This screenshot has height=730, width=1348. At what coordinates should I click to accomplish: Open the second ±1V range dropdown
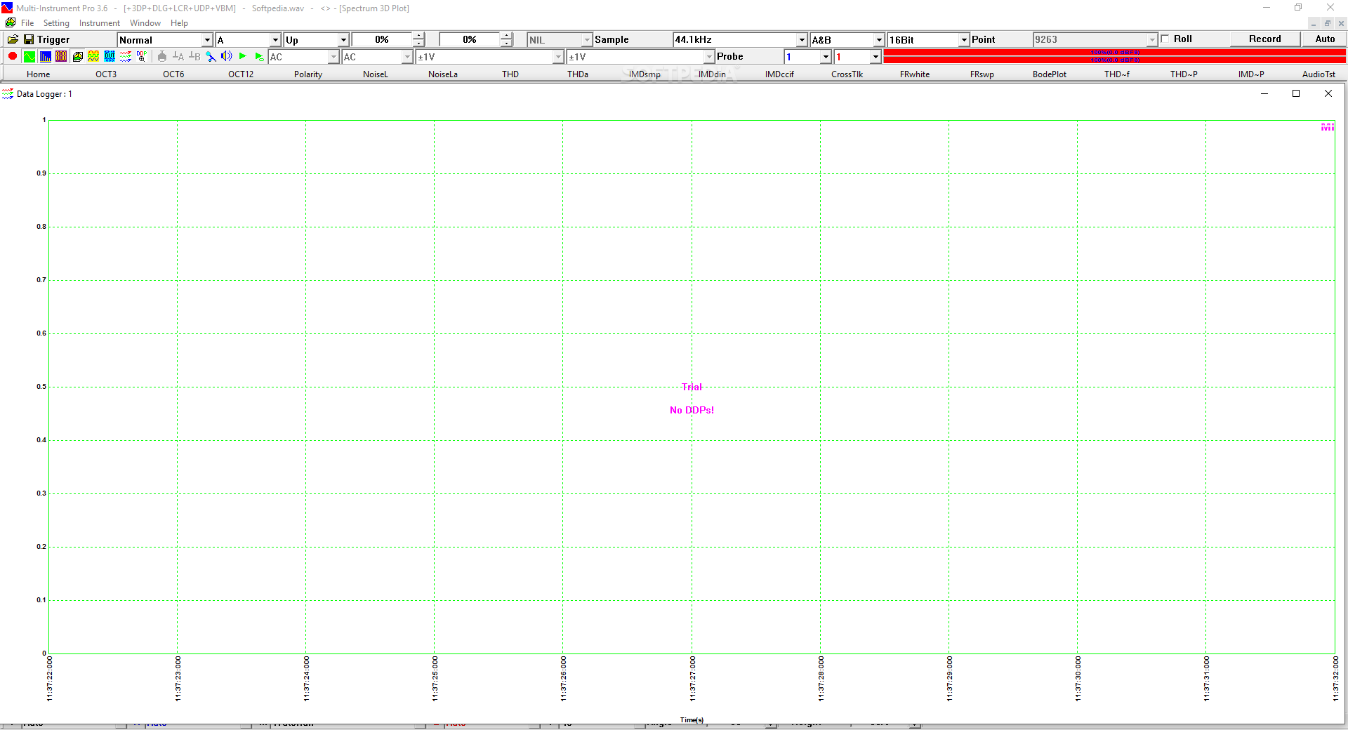point(709,57)
